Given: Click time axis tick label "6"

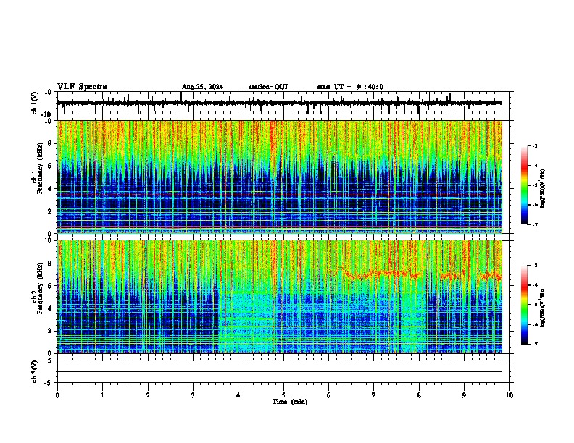Looking at the screenshot, I should (x=329, y=395).
